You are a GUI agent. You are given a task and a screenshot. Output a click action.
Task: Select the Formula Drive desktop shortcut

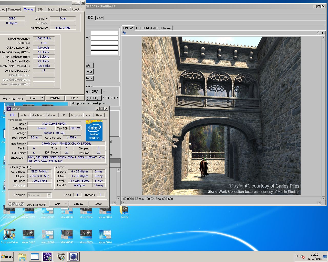[9, 236]
